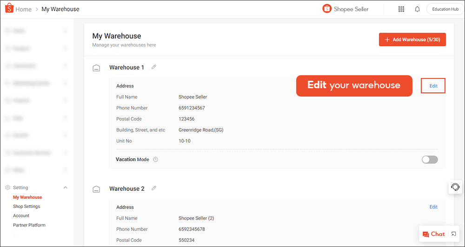
Task: Expand chat window with arrow icon
Action: coord(453,234)
